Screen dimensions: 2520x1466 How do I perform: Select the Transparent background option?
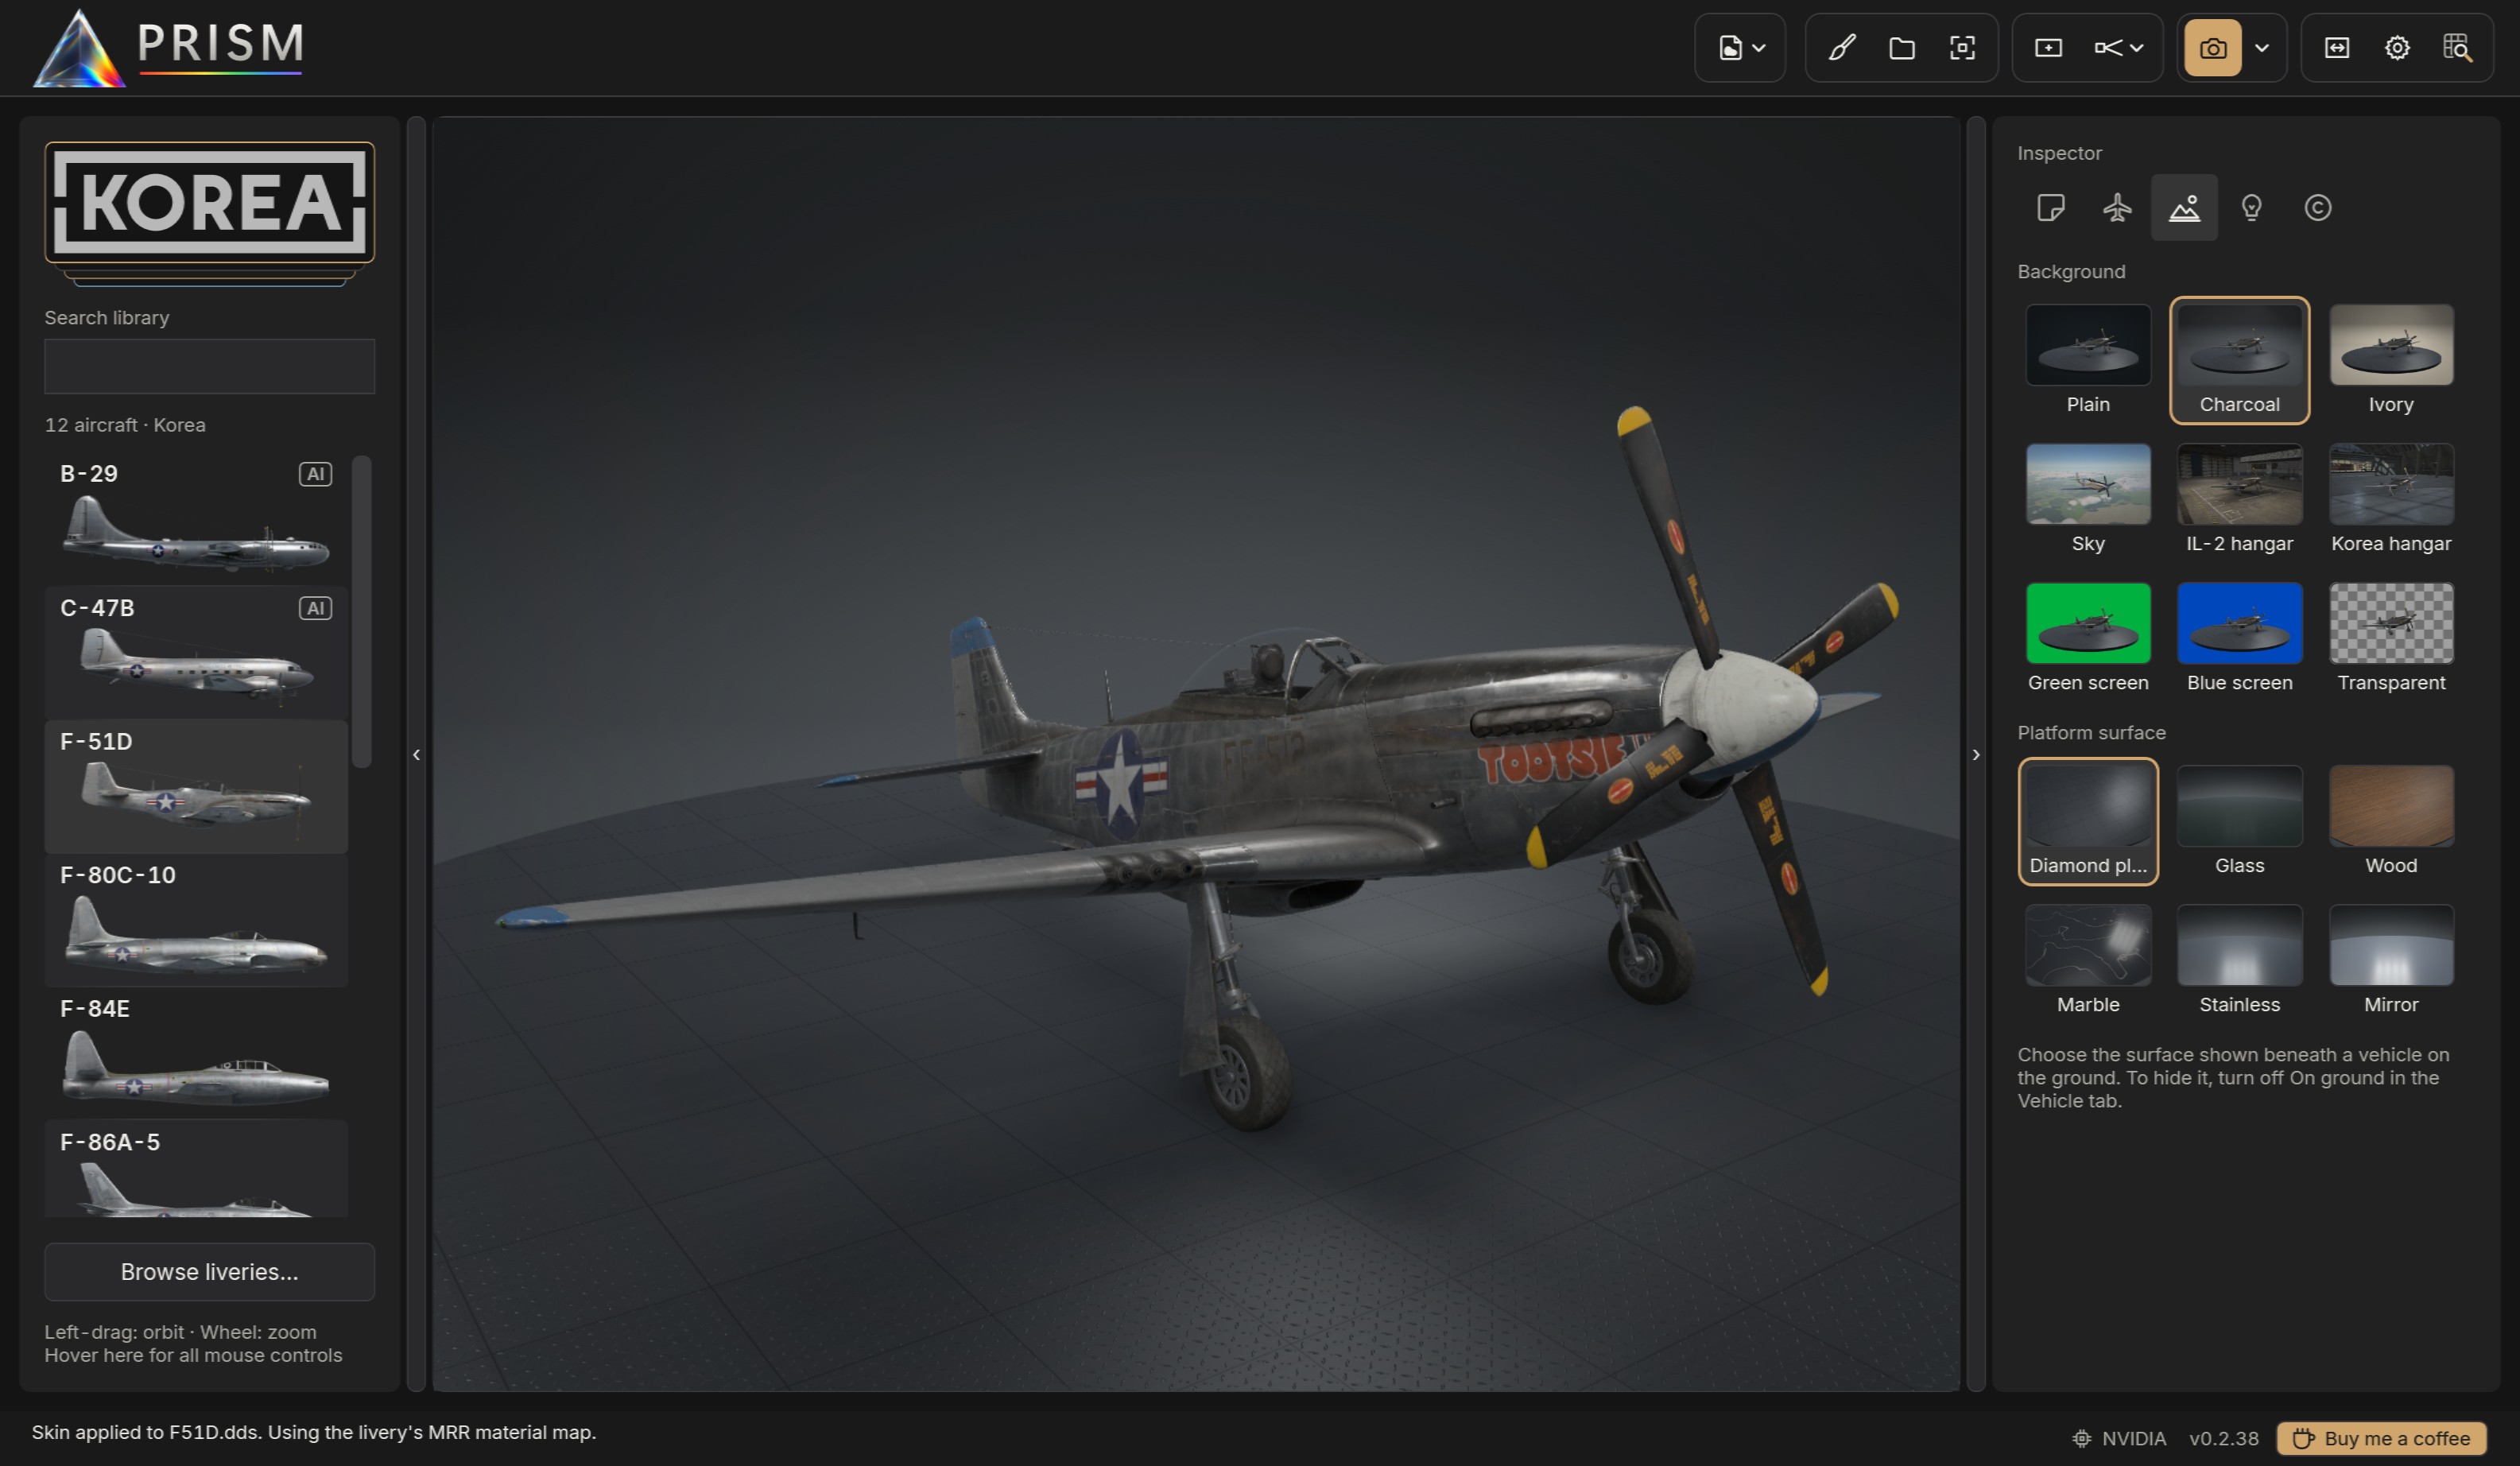[2391, 638]
